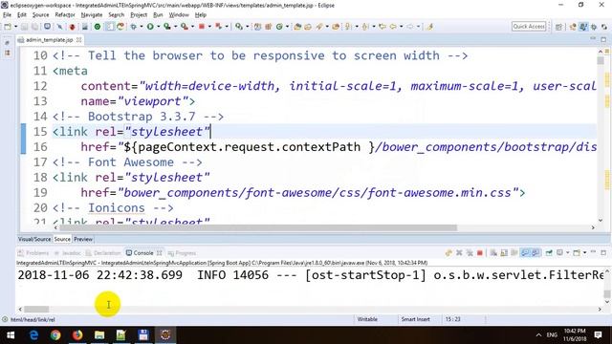The height and width of the screenshot is (344, 612).
Task: Click the name="viewport" code on line 13
Action: pos(138,101)
